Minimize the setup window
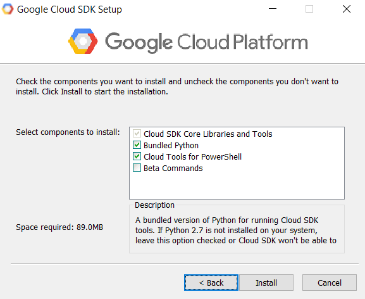 tap(273, 9)
